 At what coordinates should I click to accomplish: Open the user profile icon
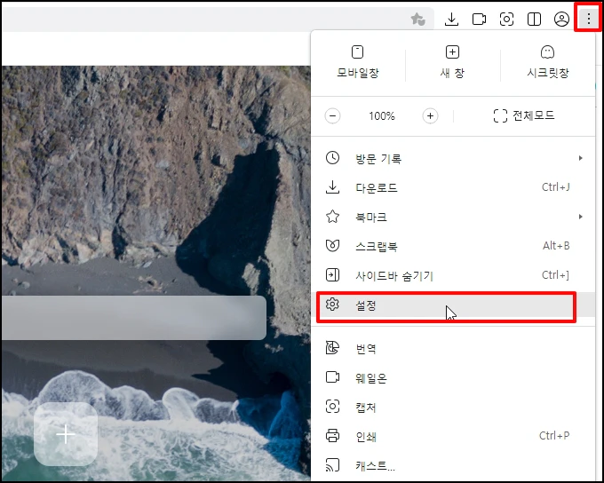tap(561, 19)
